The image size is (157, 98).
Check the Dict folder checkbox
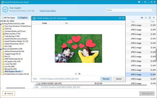pyautogui.click(x=1, y=46)
